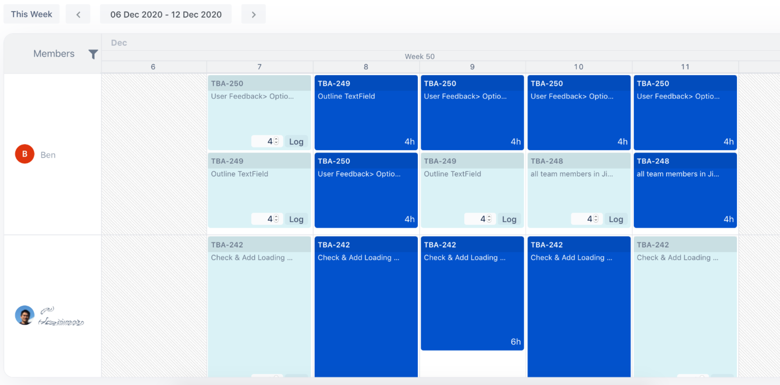This screenshot has width=780, height=385.
Task: Click hours stepper on TBA-248 card day 10
Action: (596, 219)
